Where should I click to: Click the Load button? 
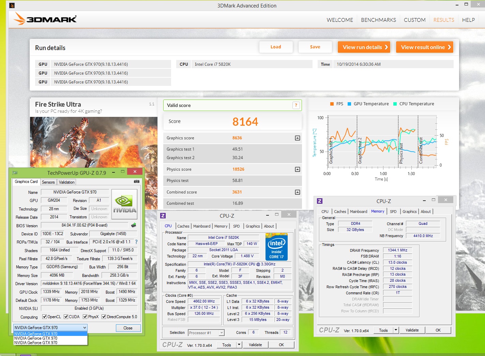(276, 47)
